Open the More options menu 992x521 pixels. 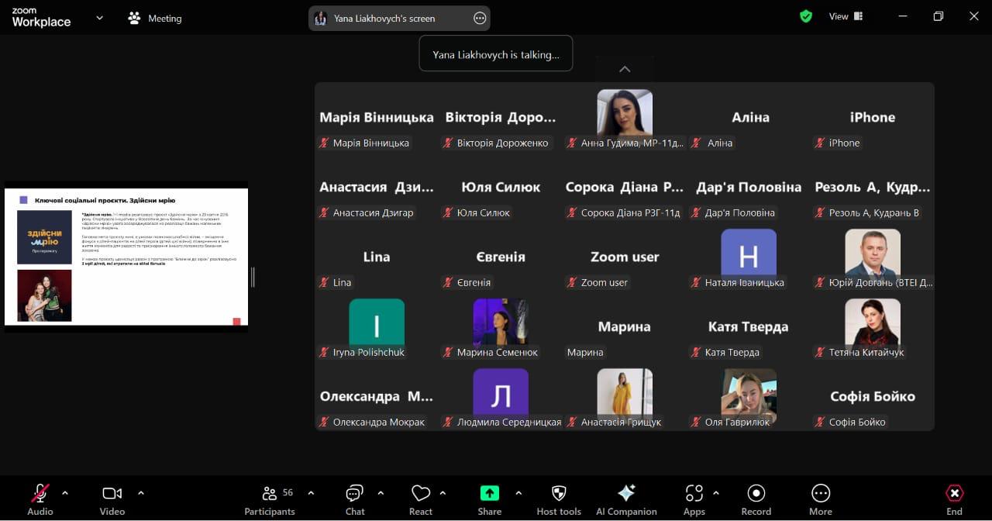[x=820, y=499]
